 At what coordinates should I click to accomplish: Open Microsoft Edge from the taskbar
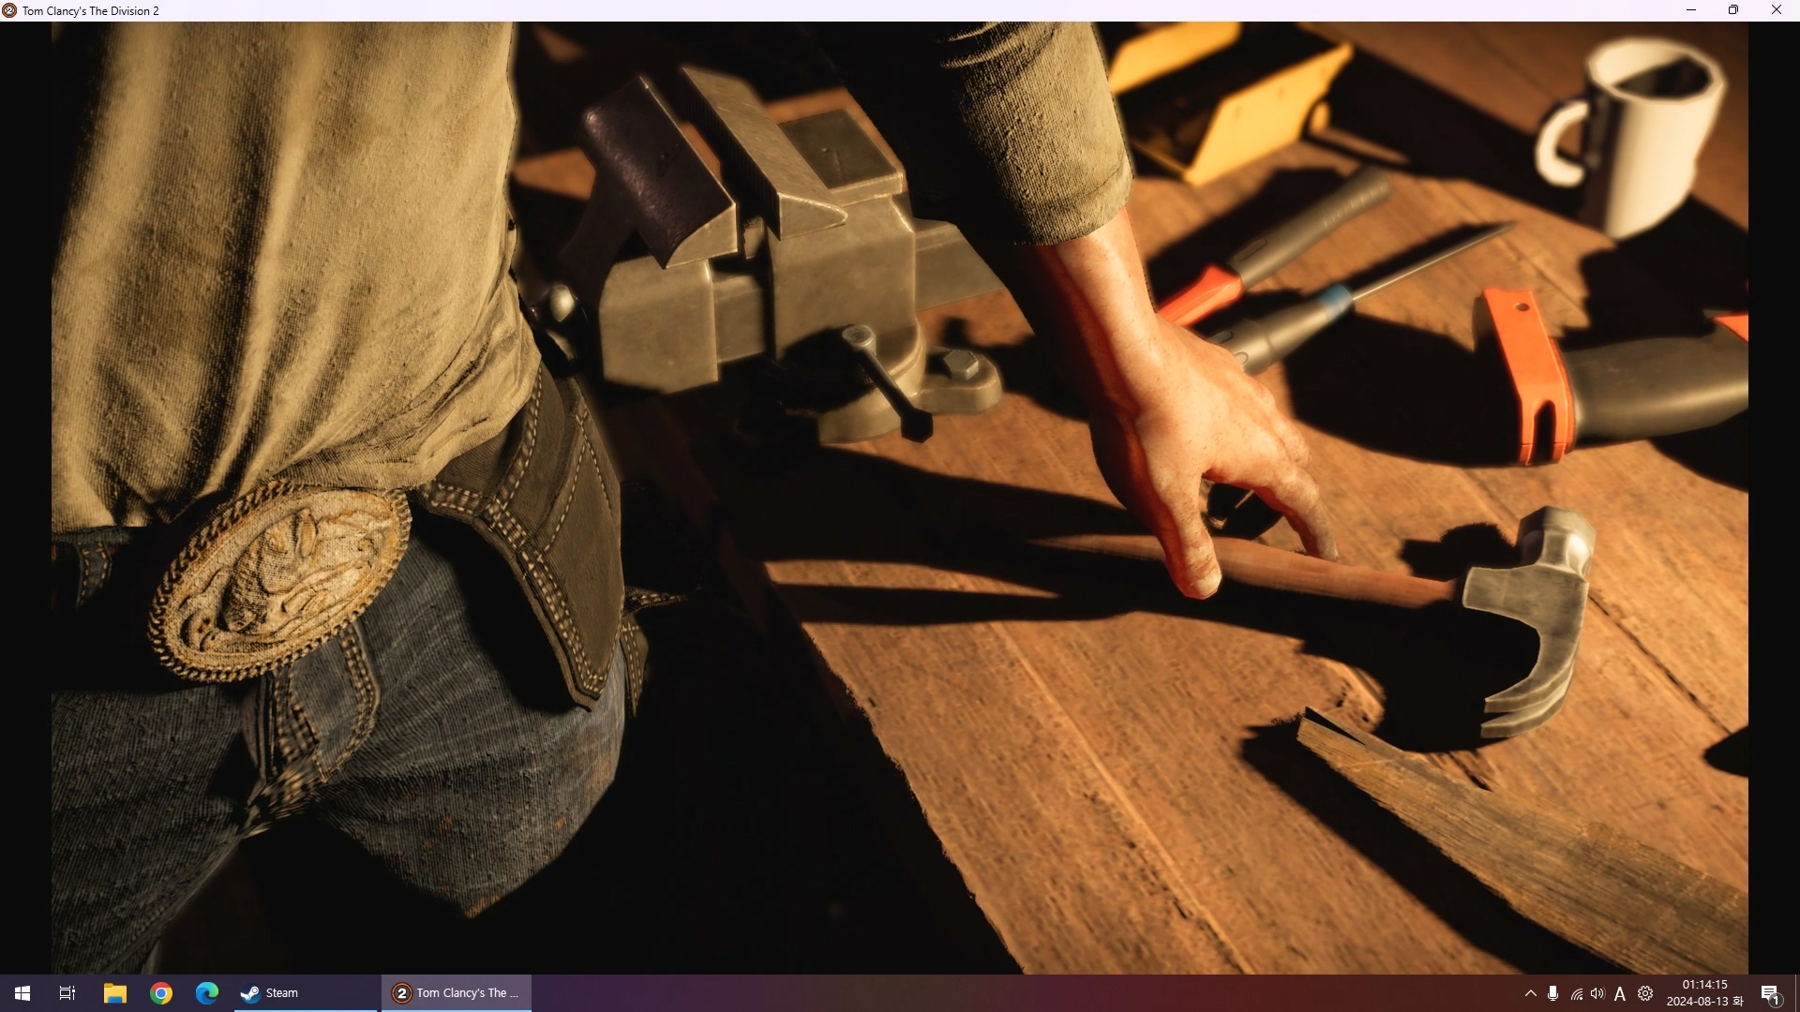[x=207, y=993]
